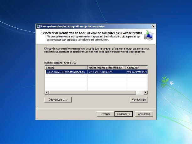The width and height of the screenshot is (192, 144).
Task: Click the left arrow of horizontal scrollbar
Action: tap(47, 92)
